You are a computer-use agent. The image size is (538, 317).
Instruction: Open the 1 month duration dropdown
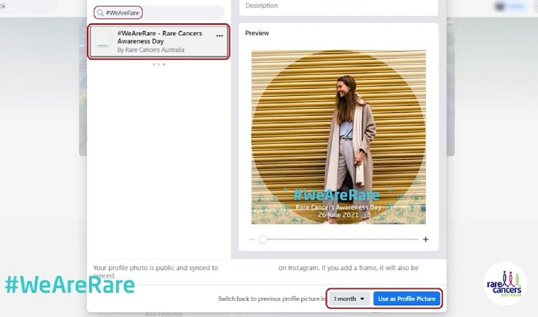point(349,299)
